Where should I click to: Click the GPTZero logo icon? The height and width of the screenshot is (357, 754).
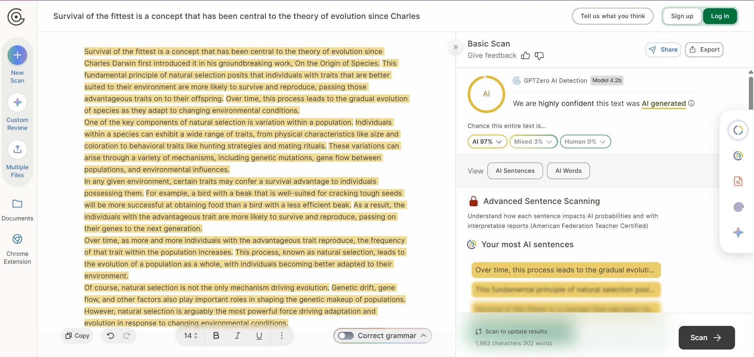click(x=16, y=17)
